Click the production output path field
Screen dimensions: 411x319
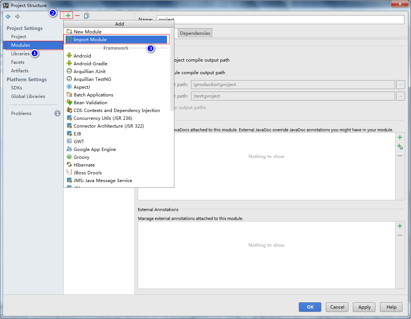coord(293,85)
